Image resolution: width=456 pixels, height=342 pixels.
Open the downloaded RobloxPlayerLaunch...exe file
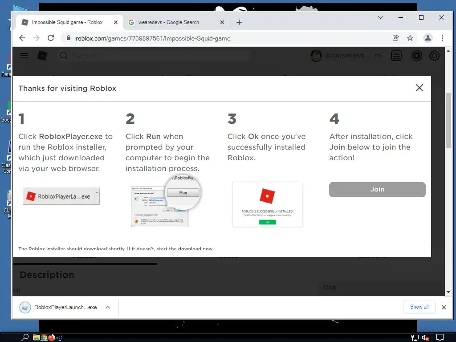(58, 307)
